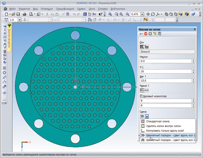This screenshot has width=203, height=158.
Task: Click the print icon in toolbar
Action: (25, 14)
